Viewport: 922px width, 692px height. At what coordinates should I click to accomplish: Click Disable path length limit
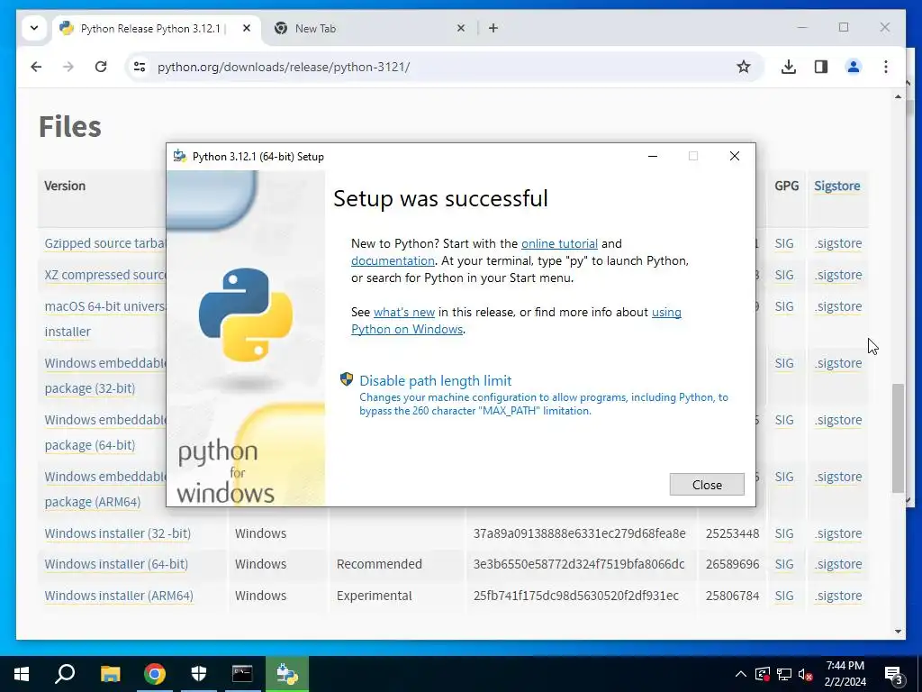[435, 381]
